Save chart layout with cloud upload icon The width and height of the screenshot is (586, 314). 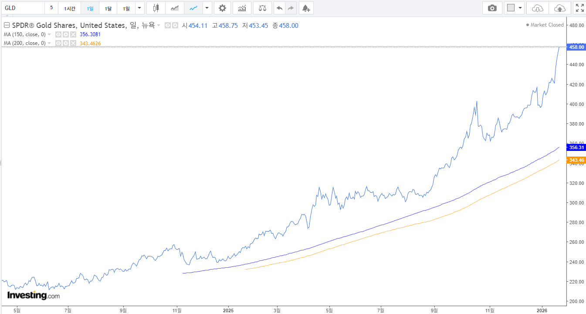point(560,8)
